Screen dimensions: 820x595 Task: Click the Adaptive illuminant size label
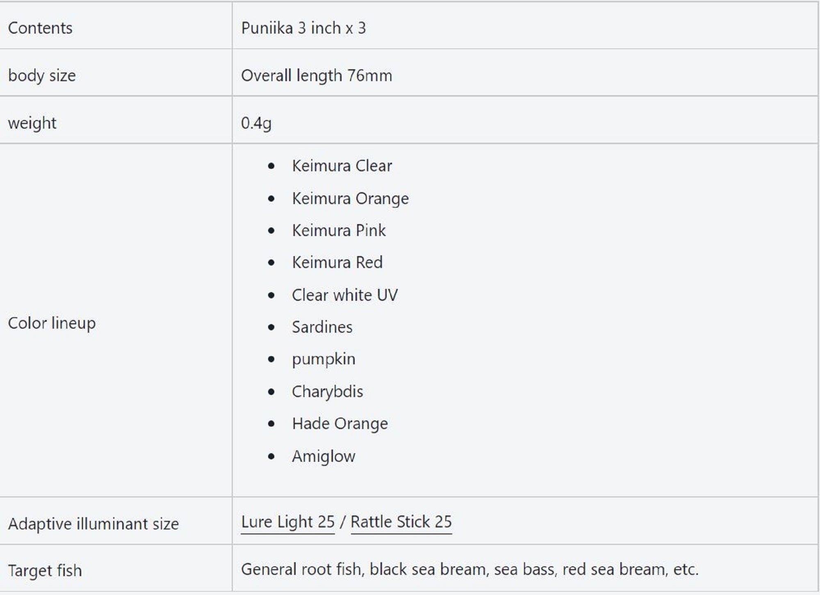pyautogui.click(x=93, y=524)
